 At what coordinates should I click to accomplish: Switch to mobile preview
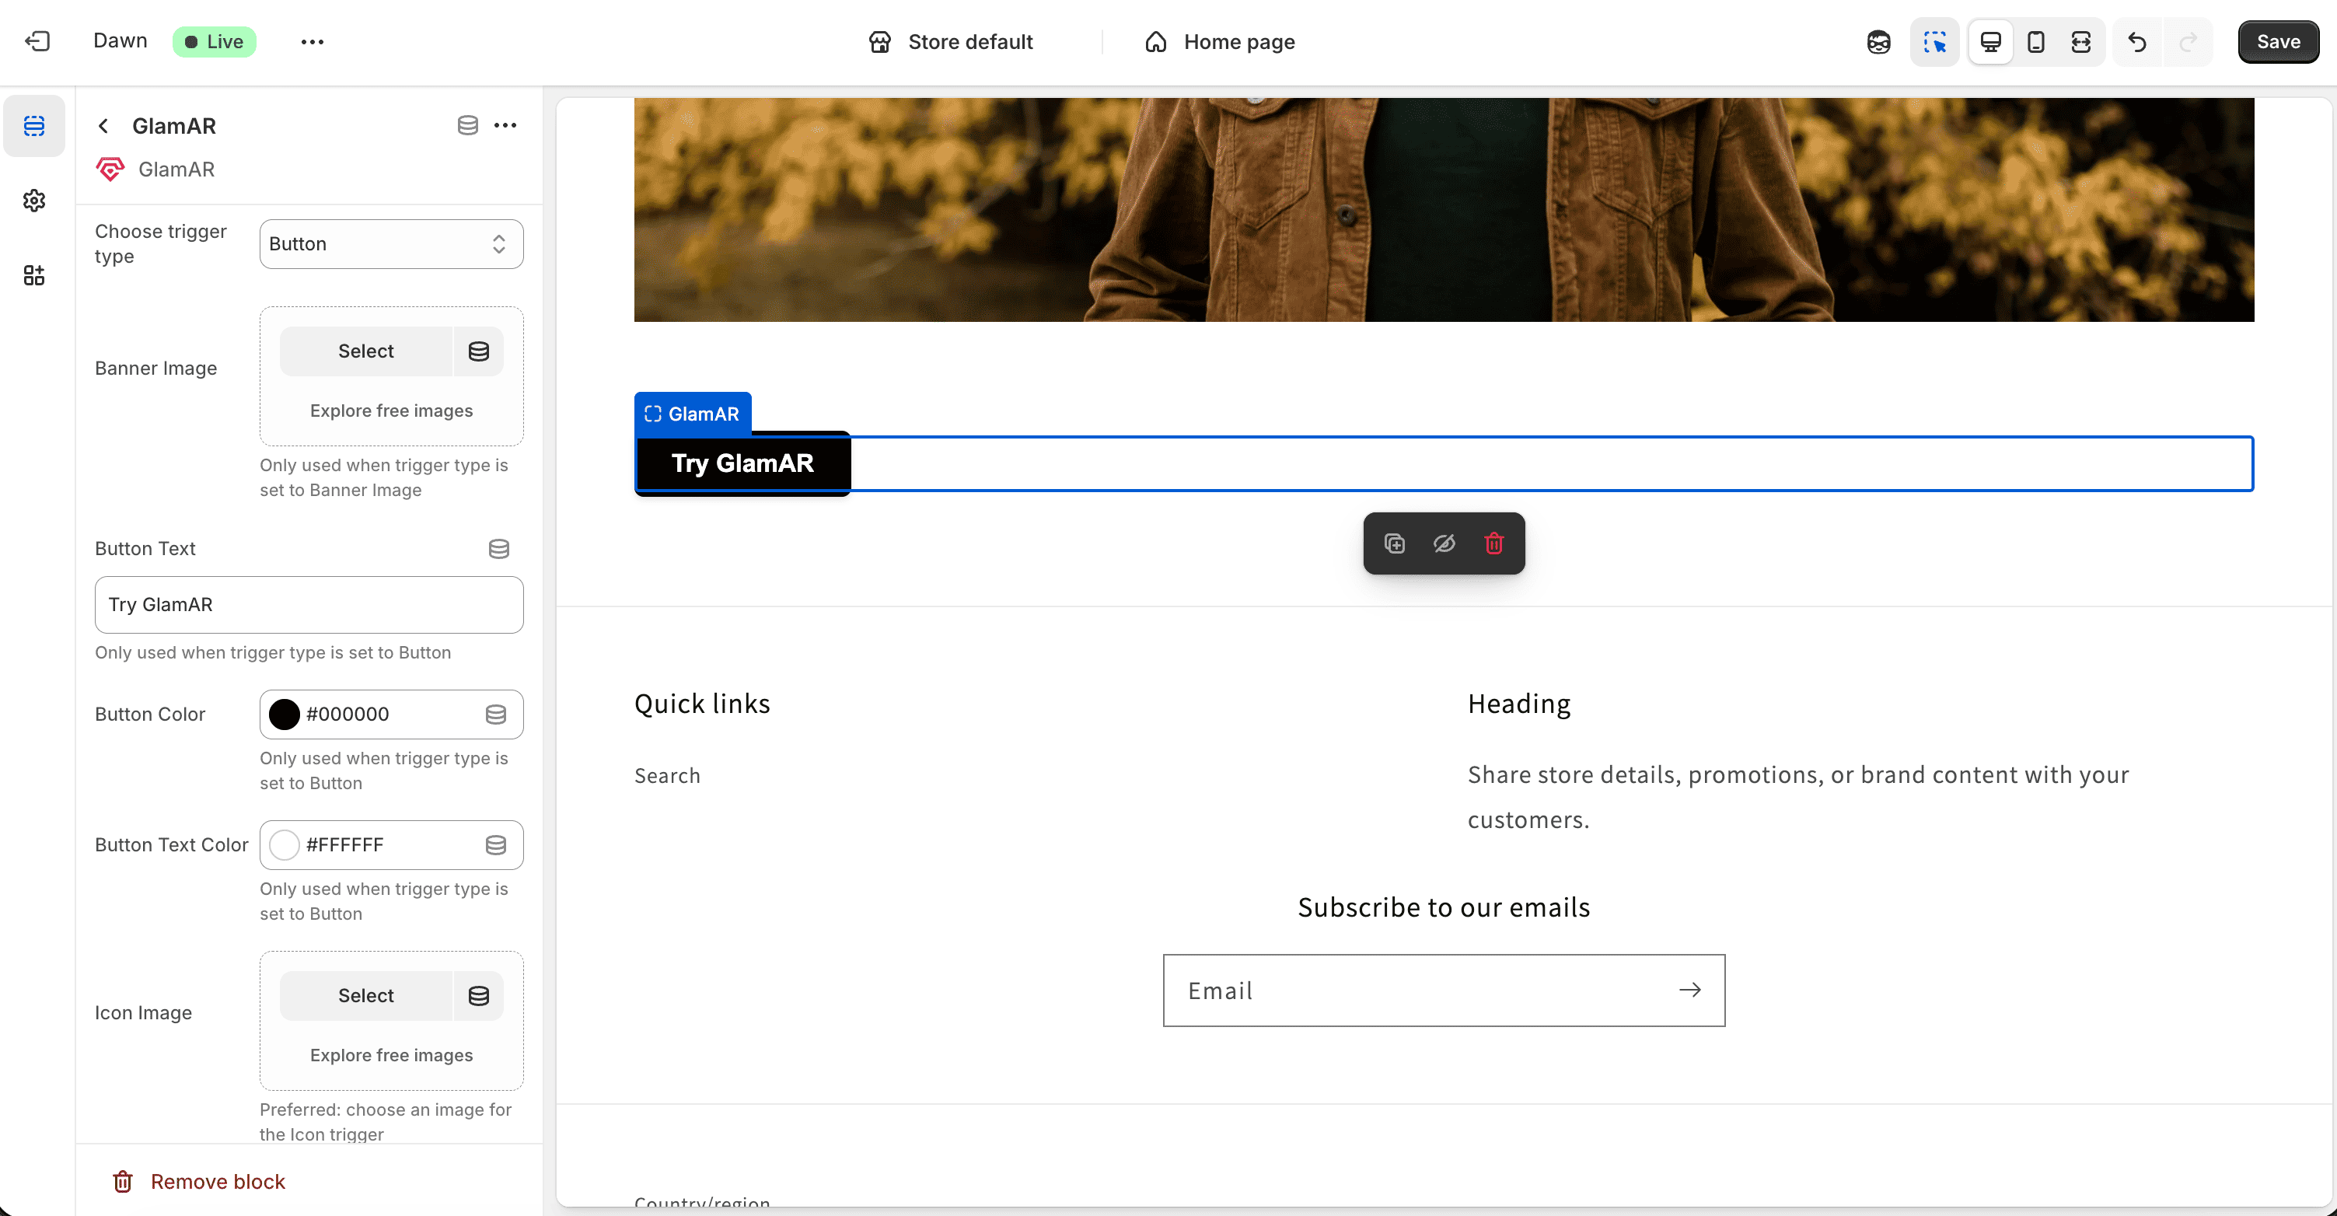2035,42
